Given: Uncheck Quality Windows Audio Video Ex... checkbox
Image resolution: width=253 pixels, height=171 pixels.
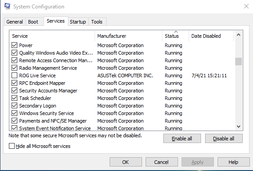Looking at the screenshot, I should [14, 53].
